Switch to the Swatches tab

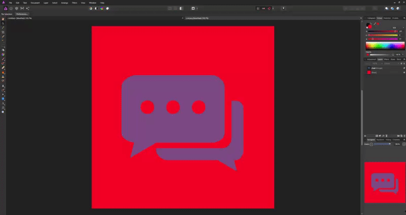pyautogui.click(x=387, y=18)
